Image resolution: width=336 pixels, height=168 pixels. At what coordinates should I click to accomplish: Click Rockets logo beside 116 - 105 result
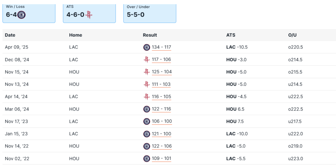tap(147, 97)
